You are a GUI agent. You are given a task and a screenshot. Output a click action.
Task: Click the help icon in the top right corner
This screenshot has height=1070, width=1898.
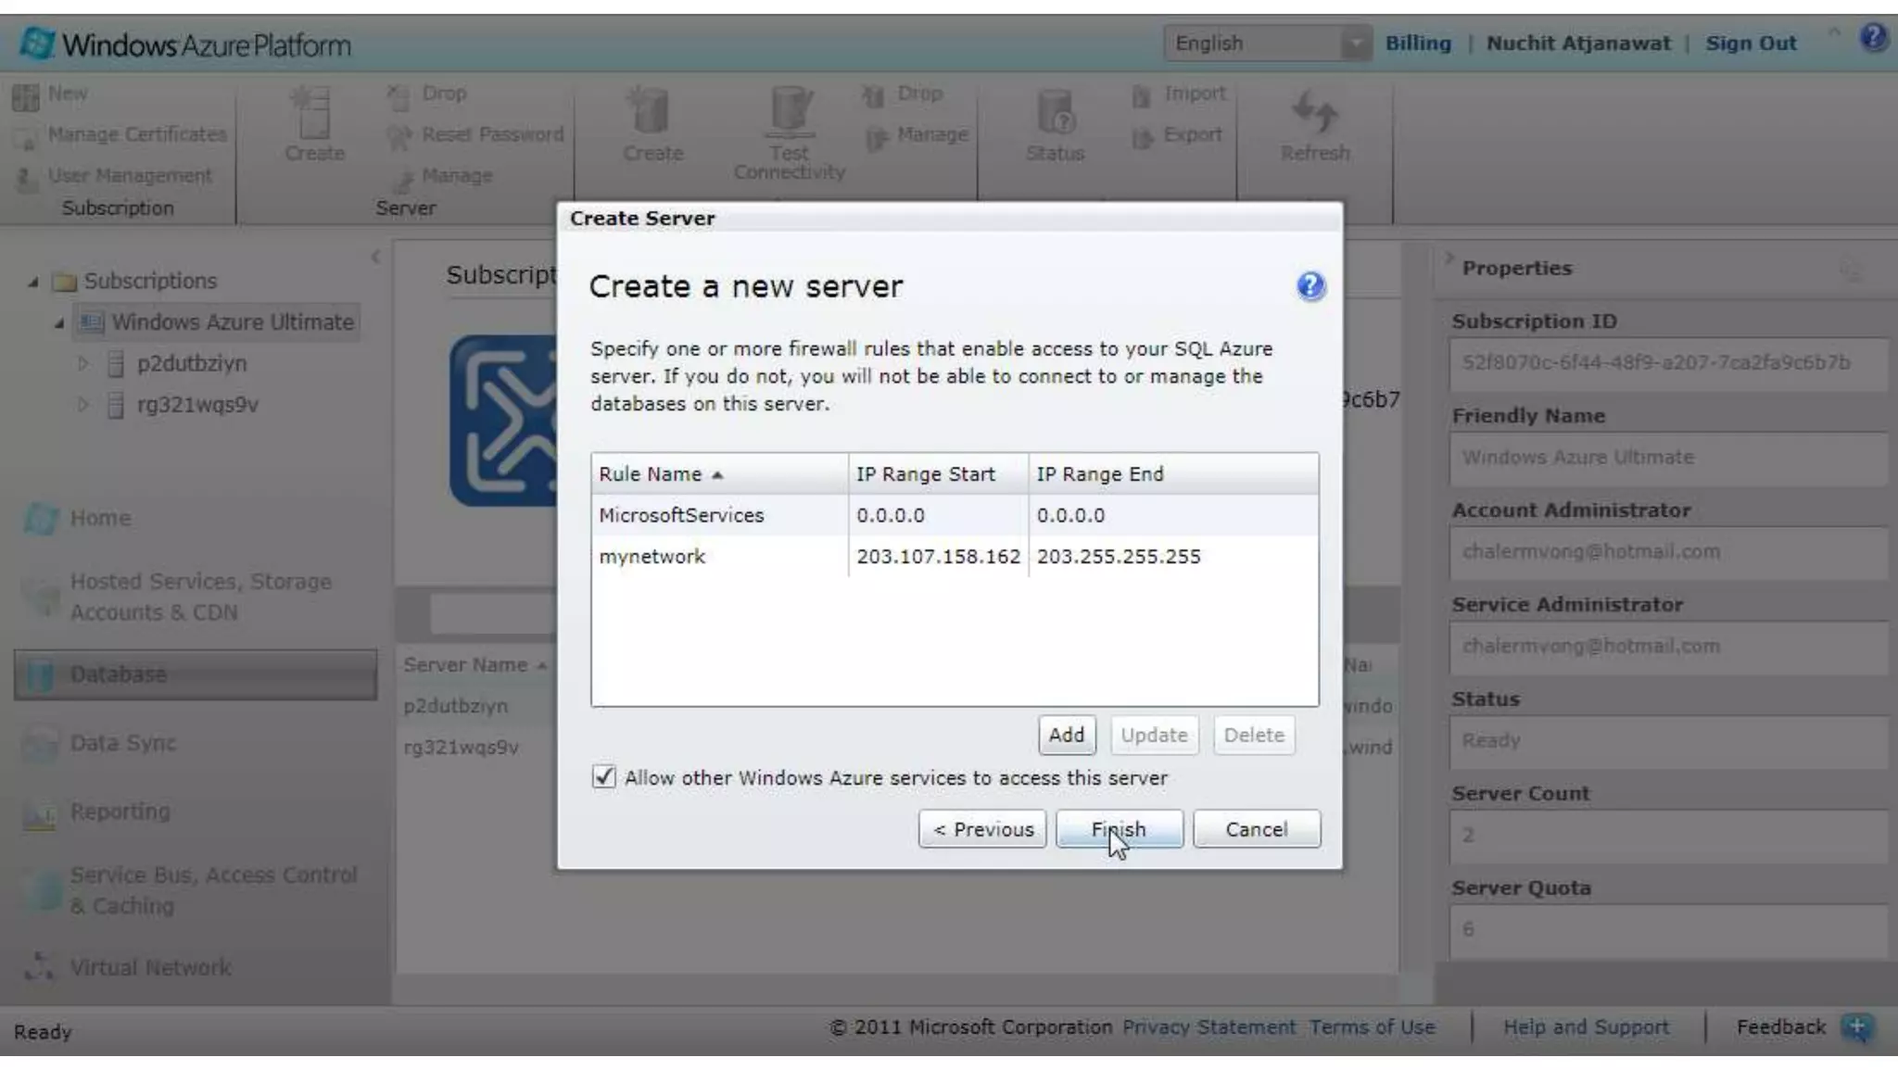point(1872,37)
